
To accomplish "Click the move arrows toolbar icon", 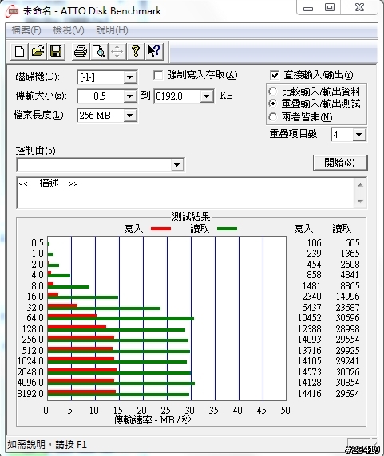I will pos(117,52).
